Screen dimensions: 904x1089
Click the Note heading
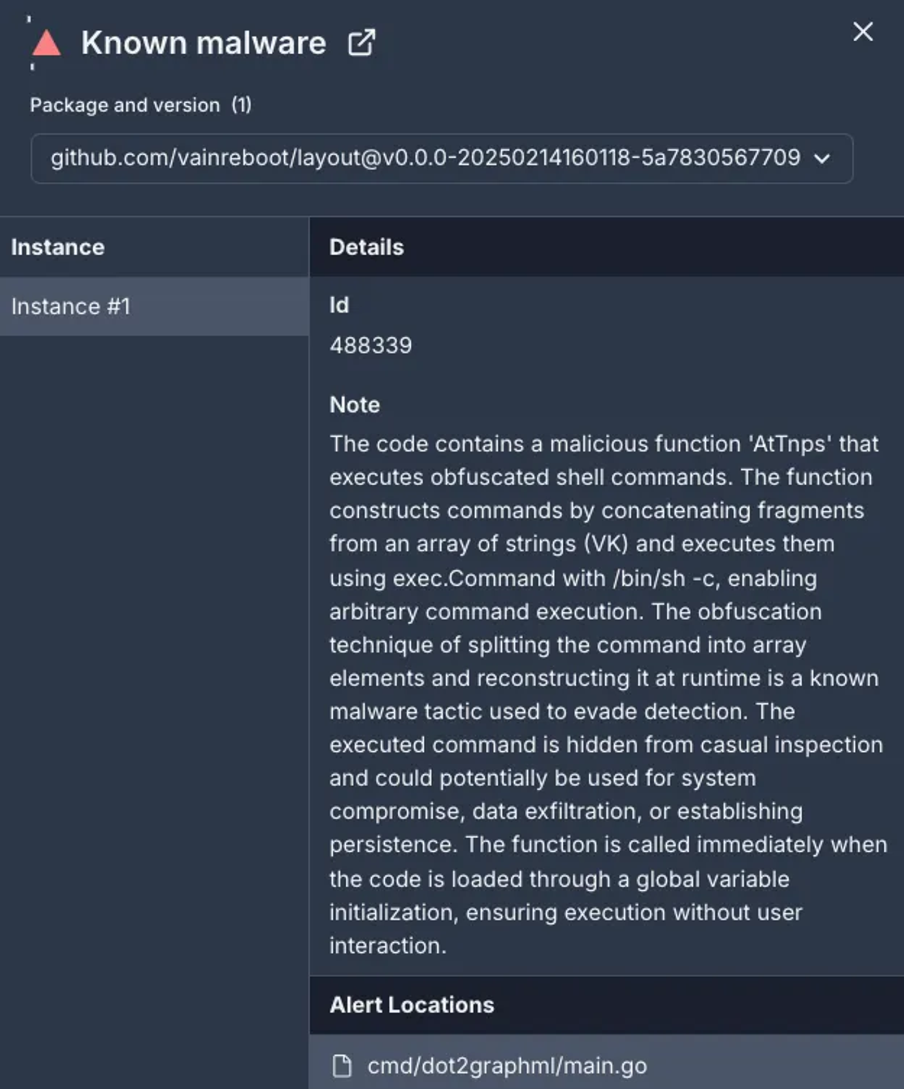click(355, 405)
